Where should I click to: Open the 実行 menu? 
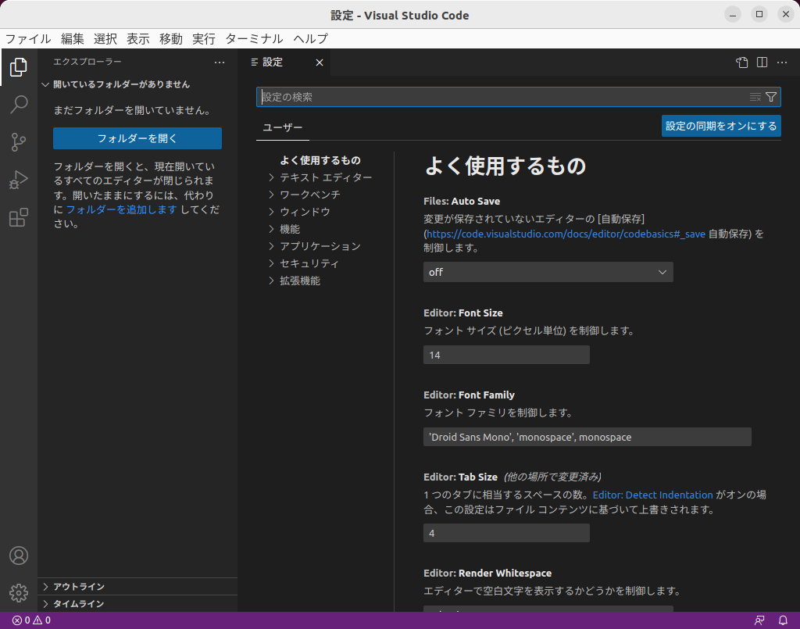tap(204, 39)
